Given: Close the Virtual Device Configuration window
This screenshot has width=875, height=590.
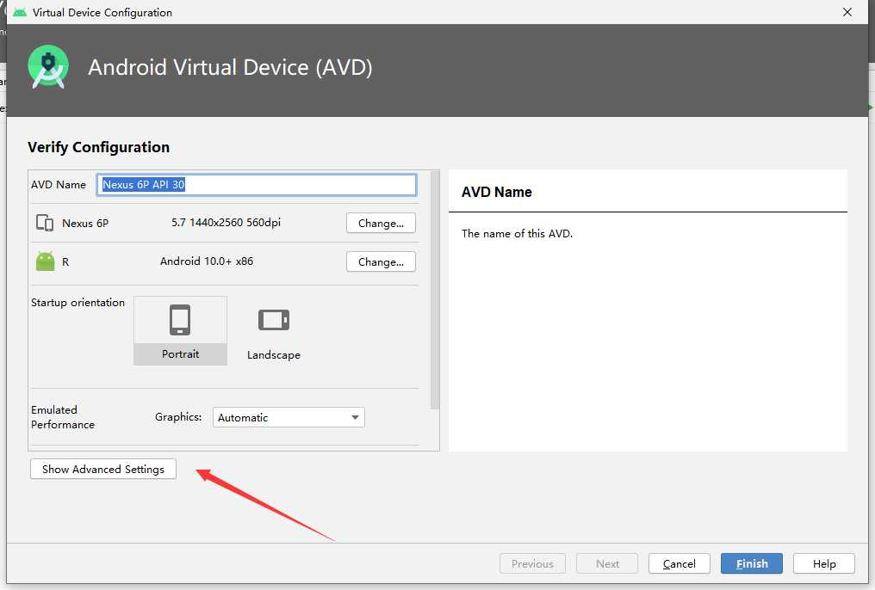Looking at the screenshot, I should coord(847,12).
